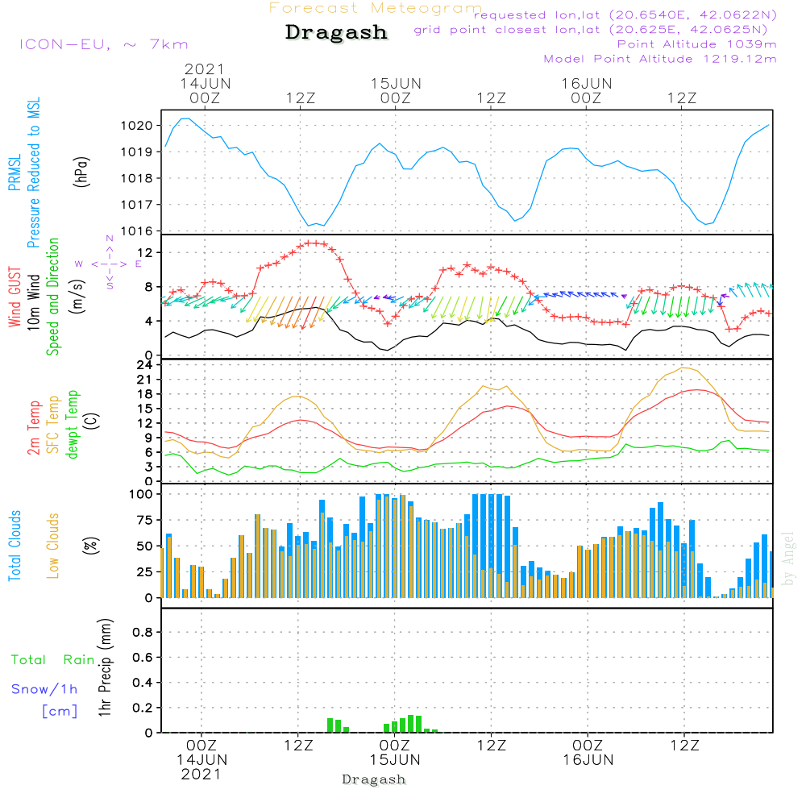806x806 pixels.
Task: Click the by Angel watermark
Action: [x=788, y=558]
